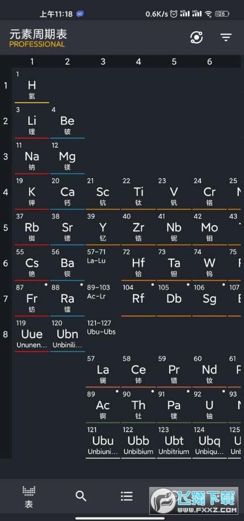Open the Tungsten W element cell
This screenshot has height=521, width=244.
[209, 263]
